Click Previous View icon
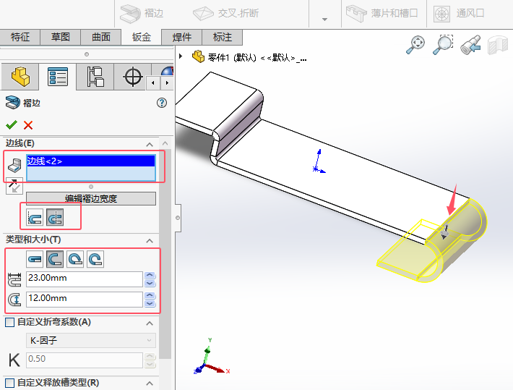513x390 pixels. click(x=470, y=45)
